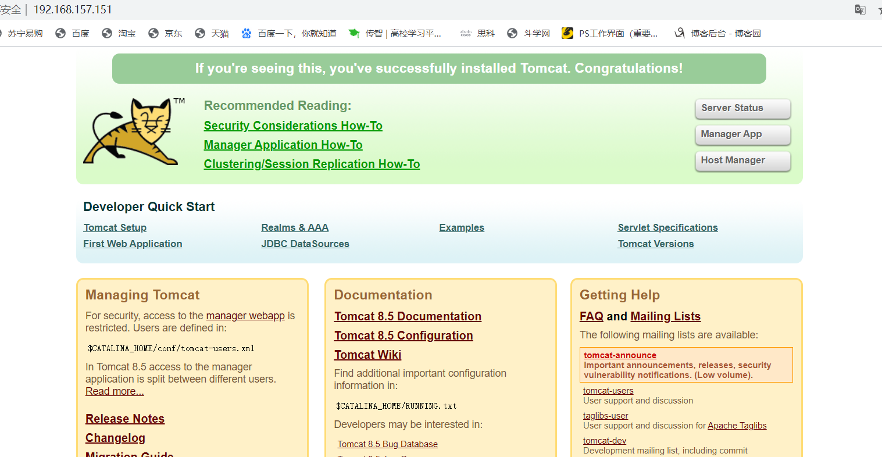882x457 pixels.
Task: Click the Recommended Reading heading
Action: click(x=277, y=106)
